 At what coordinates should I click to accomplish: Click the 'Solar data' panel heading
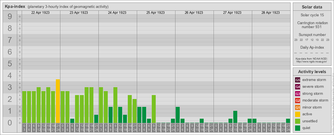pos(312,7)
